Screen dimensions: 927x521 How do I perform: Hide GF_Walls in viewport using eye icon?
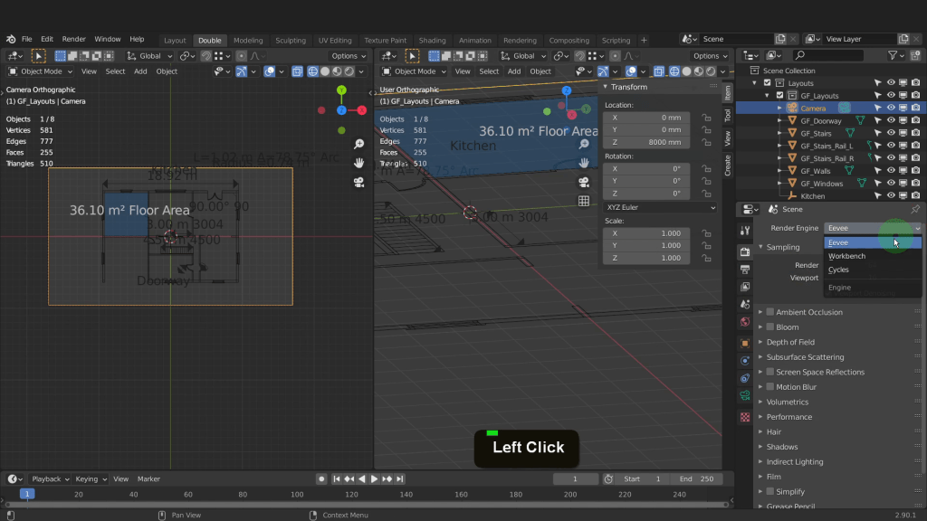(891, 171)
